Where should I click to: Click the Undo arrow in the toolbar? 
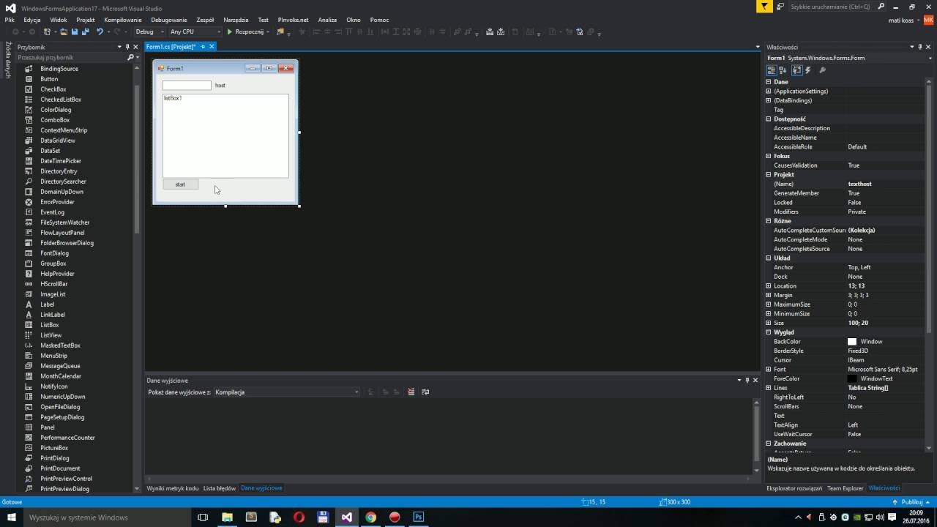100,31
